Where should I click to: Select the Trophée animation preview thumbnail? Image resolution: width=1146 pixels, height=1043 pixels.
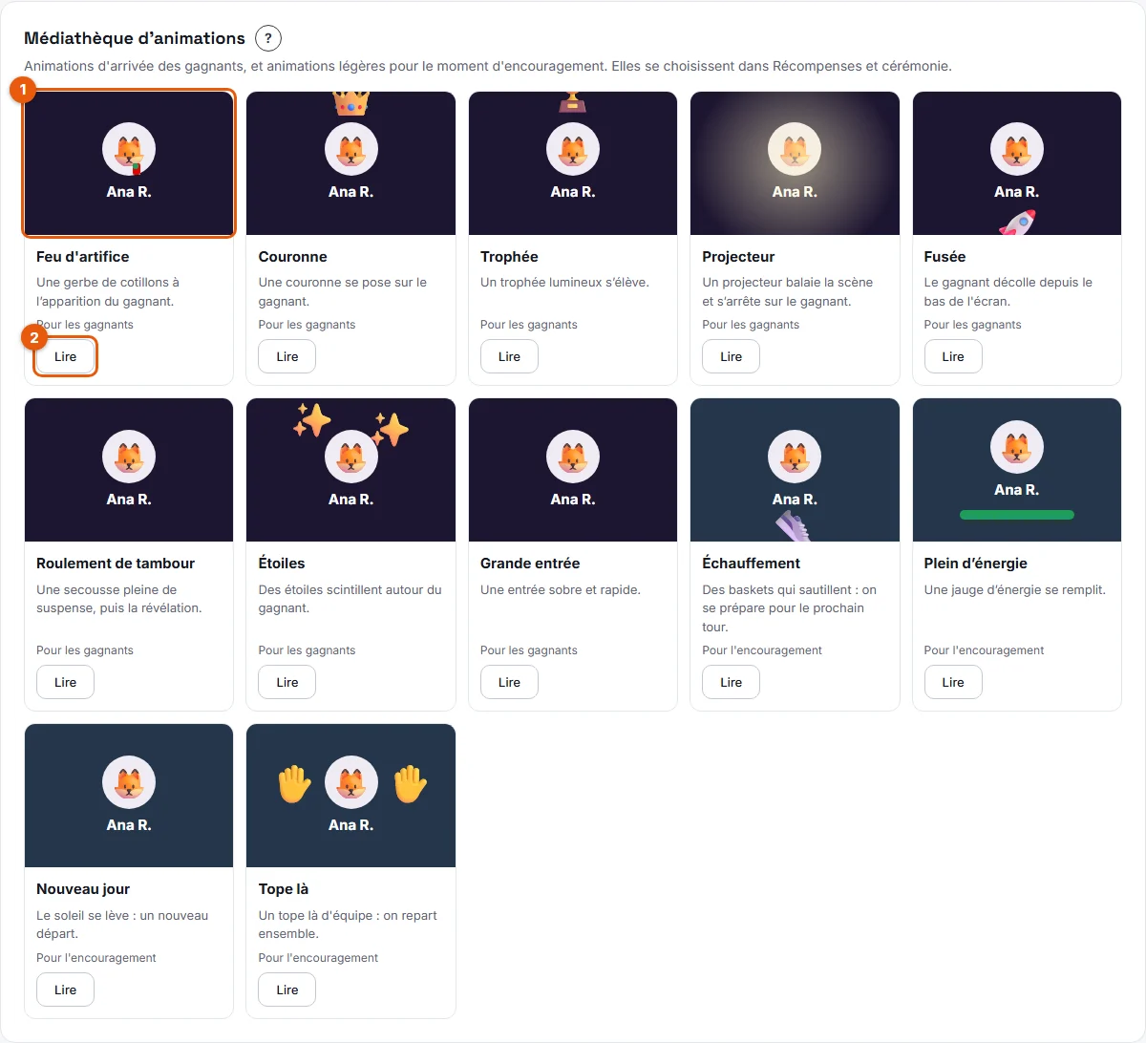click(573, 163)
